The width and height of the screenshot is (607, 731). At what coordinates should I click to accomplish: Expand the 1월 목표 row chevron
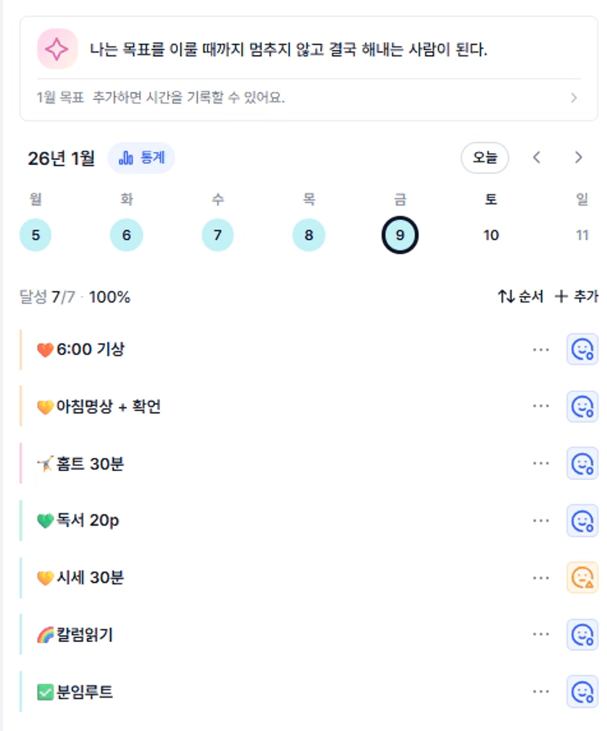point(574,98)
